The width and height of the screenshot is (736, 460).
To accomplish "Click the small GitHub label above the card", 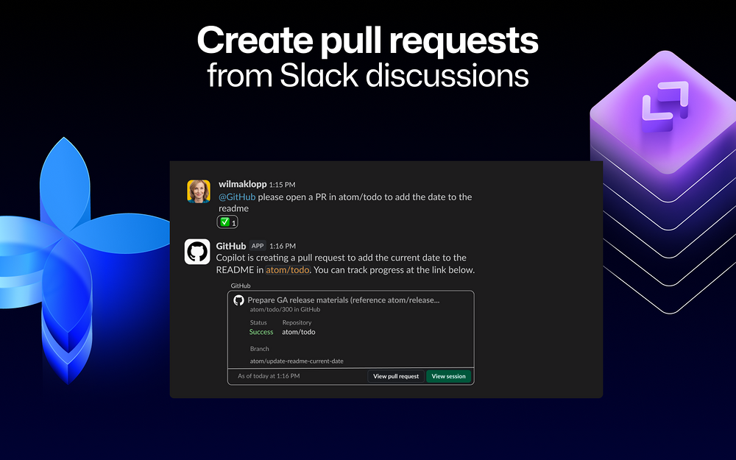I will point(241,286).
